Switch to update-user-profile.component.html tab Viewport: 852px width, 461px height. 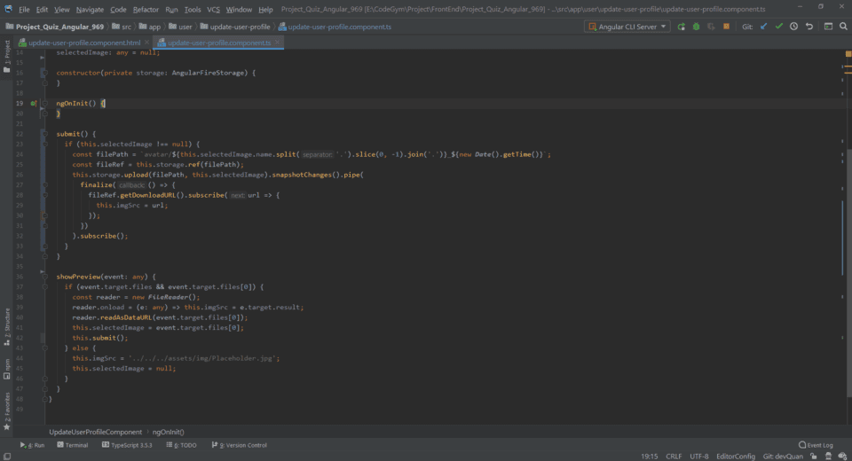(x=83, y=43)
